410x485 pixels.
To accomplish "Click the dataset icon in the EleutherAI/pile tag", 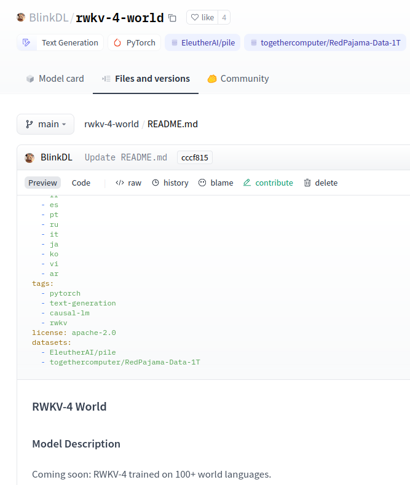I will [175, 42].
